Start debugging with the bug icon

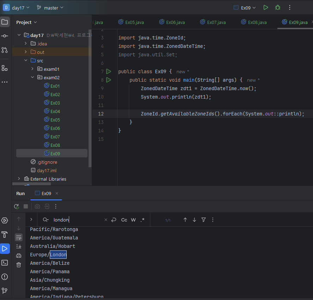[x=278, y=7]
